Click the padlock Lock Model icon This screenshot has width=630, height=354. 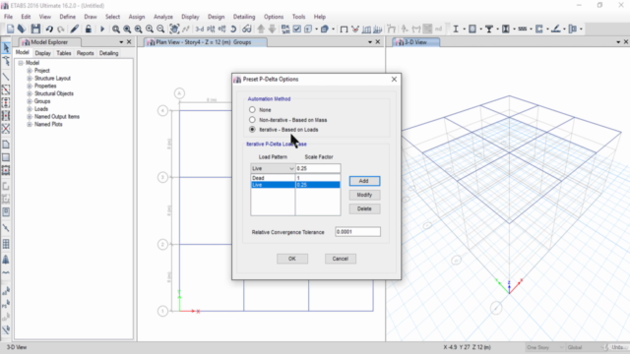89,29
